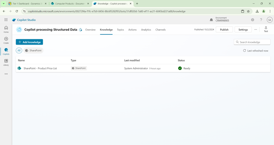The width and height of the screenshot is (274, 145).
Task: Click the Test copilot flask icon
Action: click(266, 29)
